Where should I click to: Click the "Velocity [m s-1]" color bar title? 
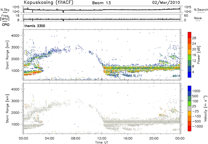pos(205,108)
